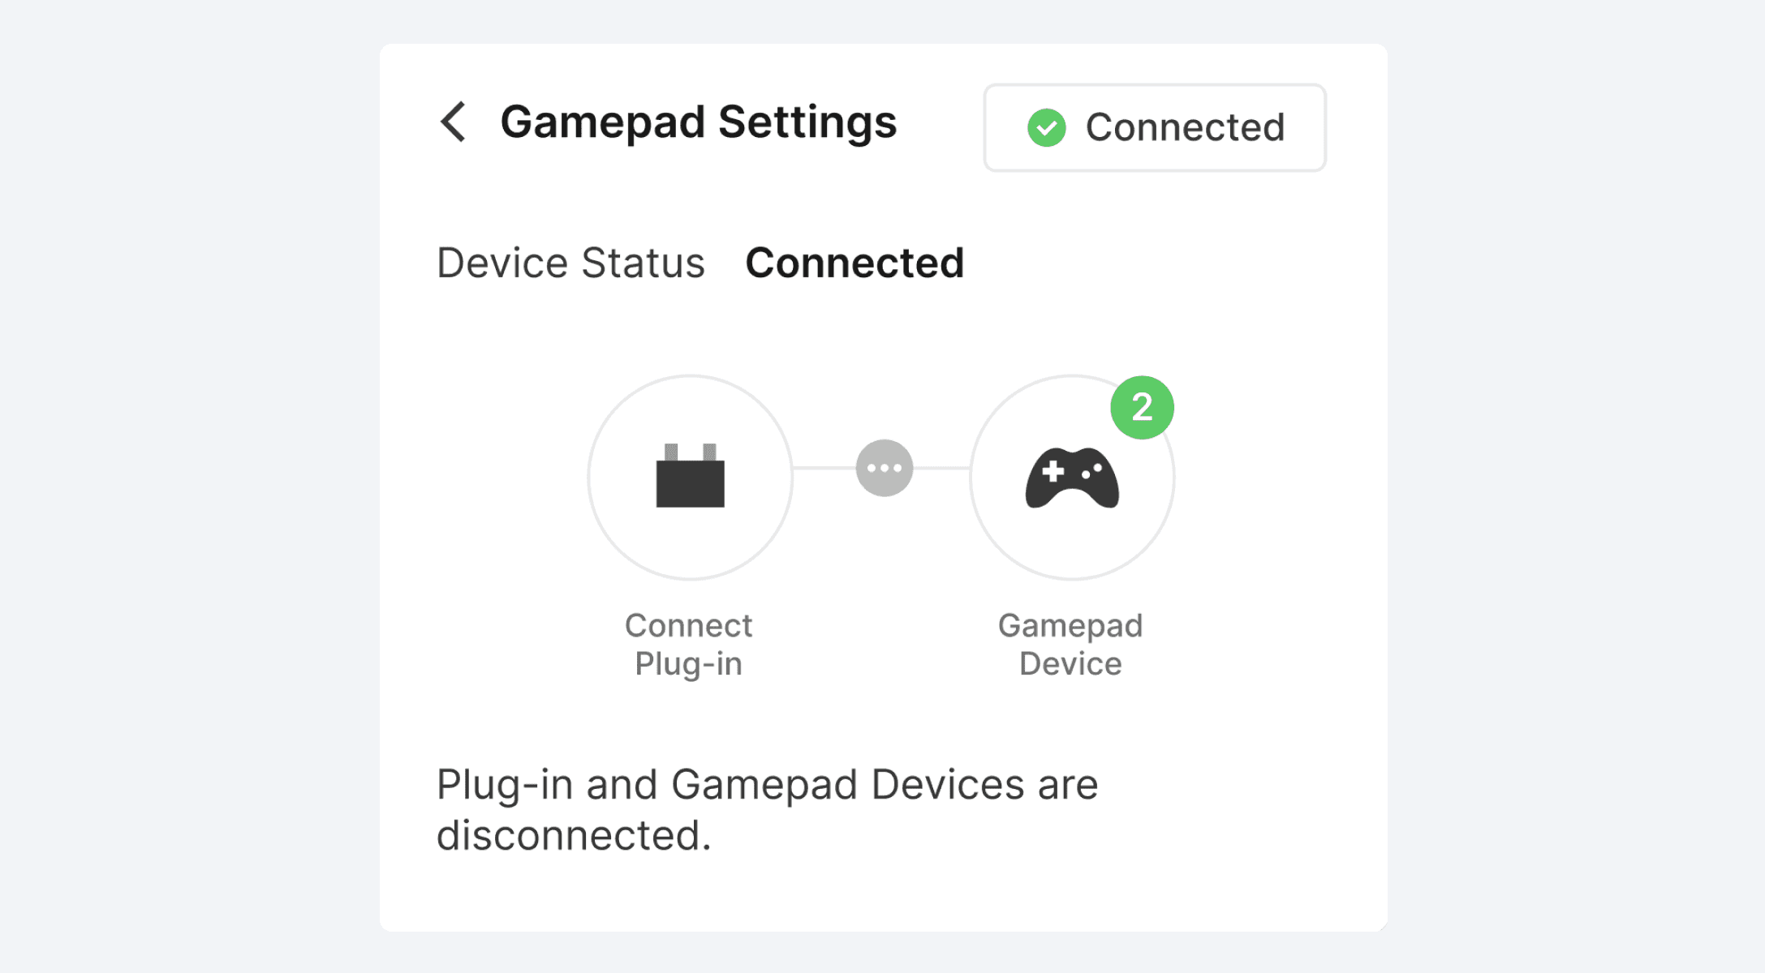The height and width of the screenshot is (973, 1765).
Task: Click the Connect Plug-in label
Action: point(687,643)
